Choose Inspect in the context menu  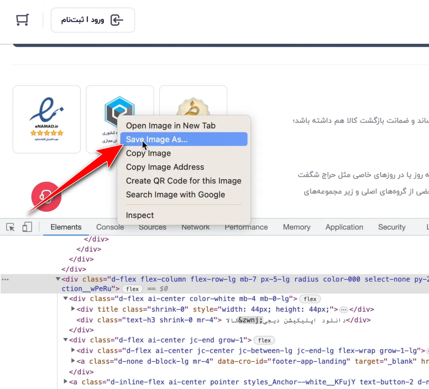pyautogui.click(x=140, y=215)
